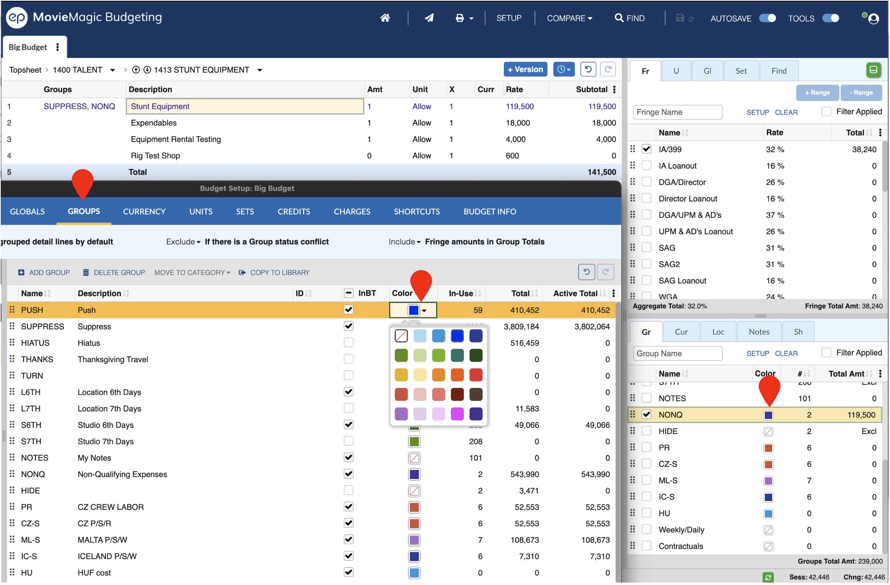890x585 pixels.
Task: Open Active Total column options menu
Action: (614, 294)
